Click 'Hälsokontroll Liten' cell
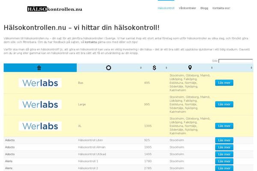257x171 pixels. (90, 140)
